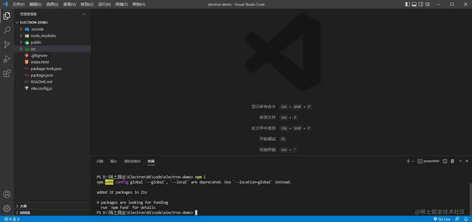Open the 终端(T) menu
Screen dimensions: 472x222
click(x=121, y=4)
